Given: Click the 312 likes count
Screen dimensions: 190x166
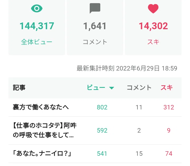Looking at the screenshot, I should (169, 107).
